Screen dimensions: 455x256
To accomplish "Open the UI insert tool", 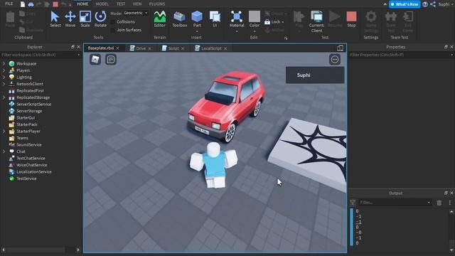I will [x=215, y=19].
